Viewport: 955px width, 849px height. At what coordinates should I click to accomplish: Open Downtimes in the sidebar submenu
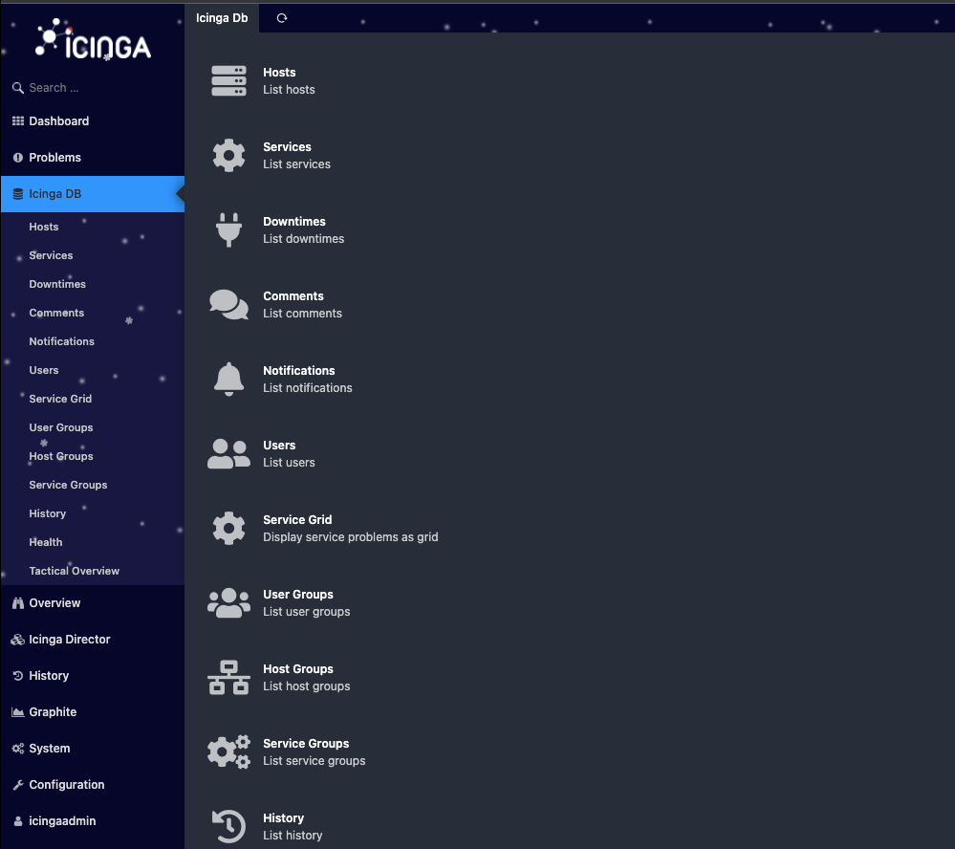[57, 284]
